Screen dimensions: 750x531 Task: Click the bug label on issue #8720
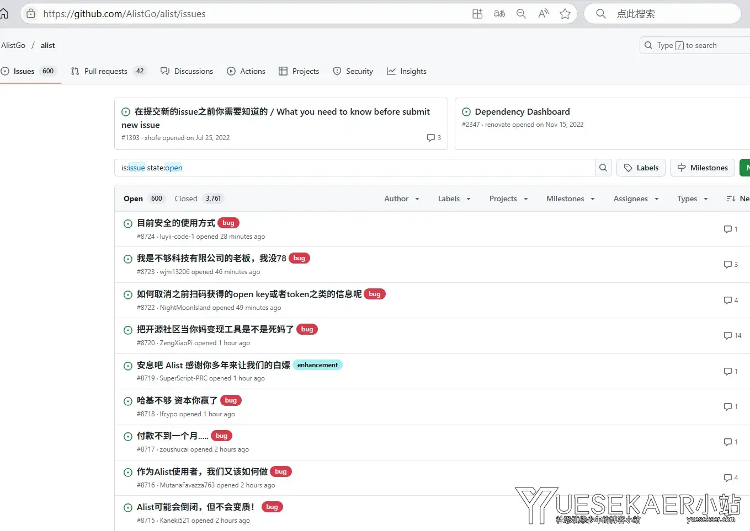[x=307, y=329]
